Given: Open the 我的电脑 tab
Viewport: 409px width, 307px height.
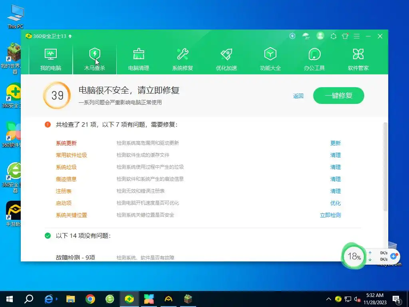Looking at the screenshot, I should point(51,60).
